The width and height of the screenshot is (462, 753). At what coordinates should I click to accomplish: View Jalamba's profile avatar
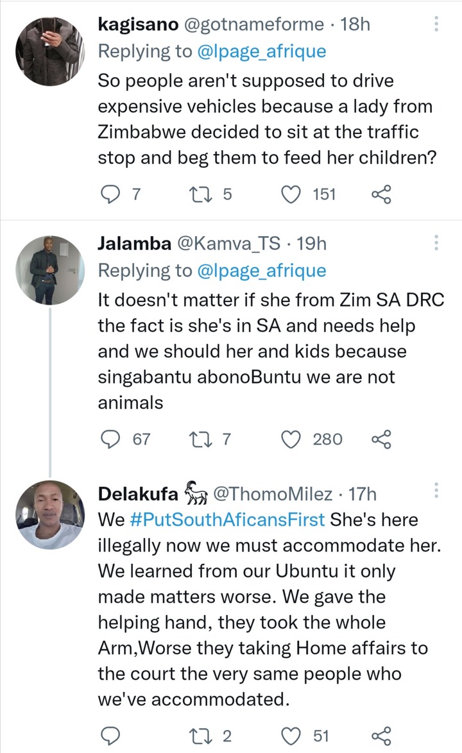click(50, 271)
